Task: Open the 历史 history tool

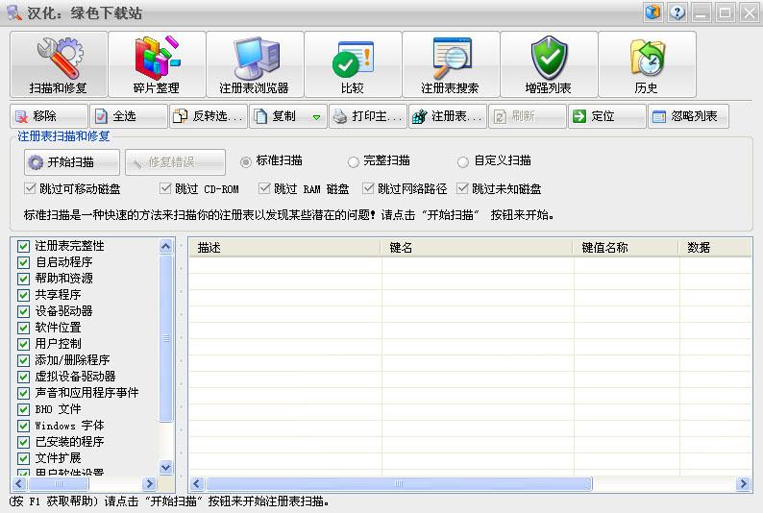Action: 647,65
